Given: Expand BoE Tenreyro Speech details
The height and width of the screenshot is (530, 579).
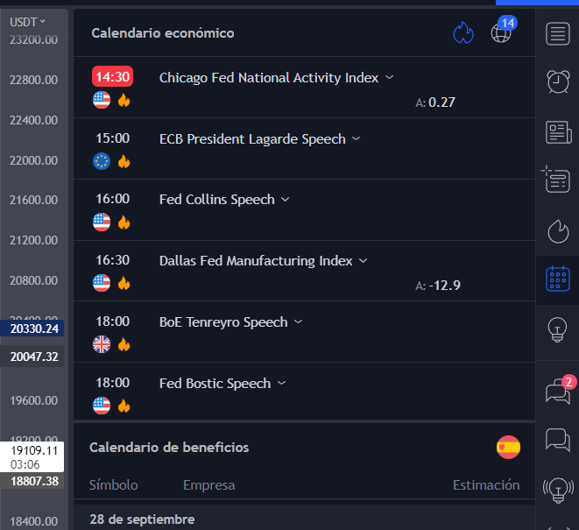Looking at the screenshot, I should coord(299,322).
